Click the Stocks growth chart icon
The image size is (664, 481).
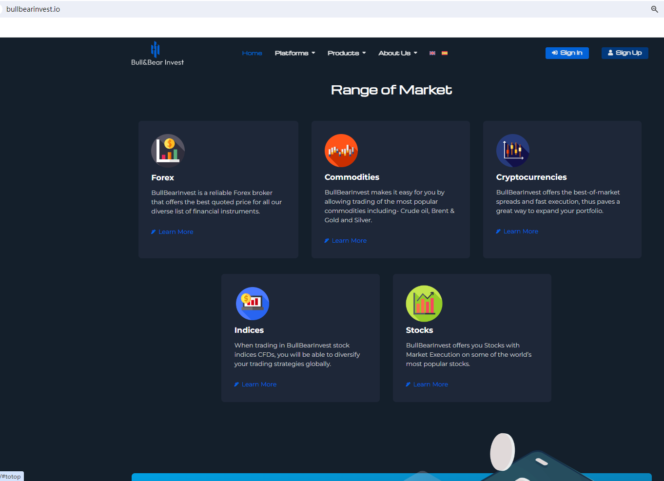click(424, 303)
